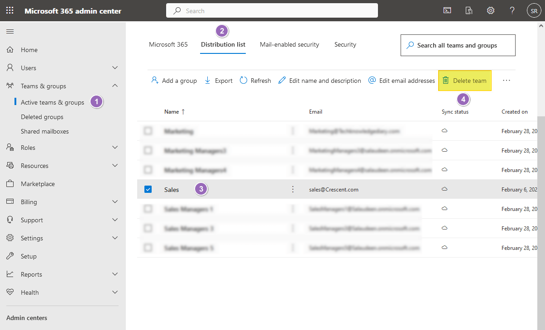Screen dimensions: 545x330
Task: Open Sales Managers 1 row actions dots
Action: click(293, 209)
